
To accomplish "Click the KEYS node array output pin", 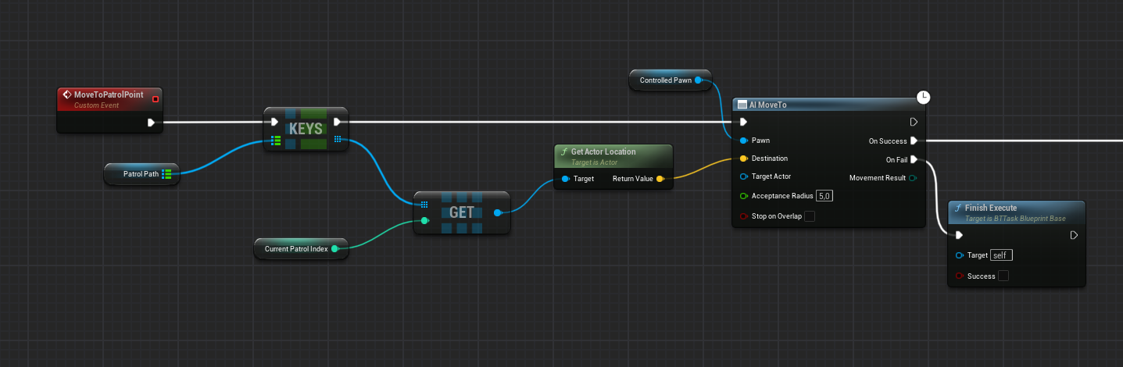I will click(x=337, y=140).
